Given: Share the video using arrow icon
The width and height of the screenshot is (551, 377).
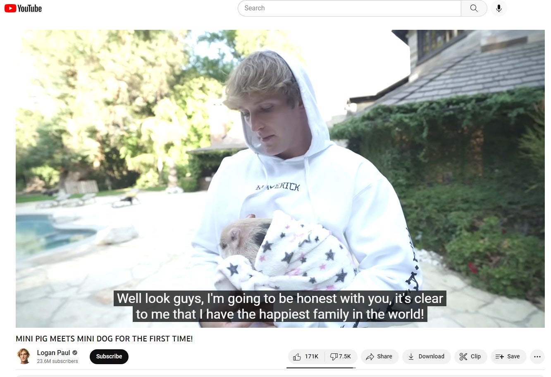Looking at the screenshot, I should [x=379, y=356].
